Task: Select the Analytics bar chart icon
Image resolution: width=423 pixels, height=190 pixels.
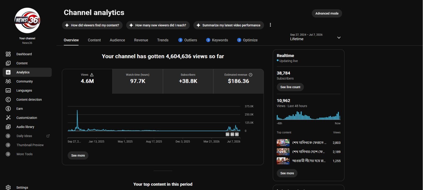Action: click(8, 72)
